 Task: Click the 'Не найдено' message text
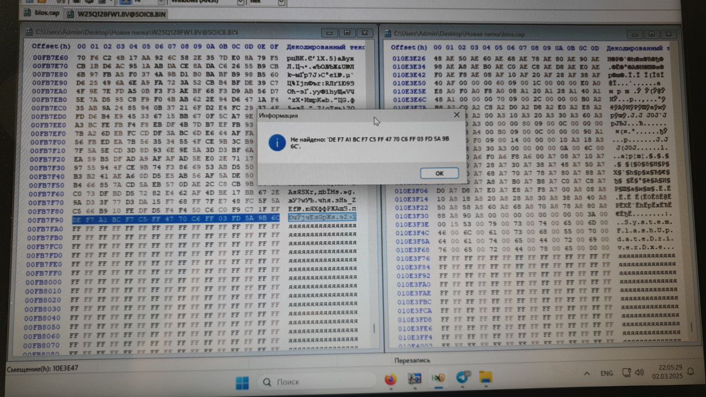coord(370,143)
